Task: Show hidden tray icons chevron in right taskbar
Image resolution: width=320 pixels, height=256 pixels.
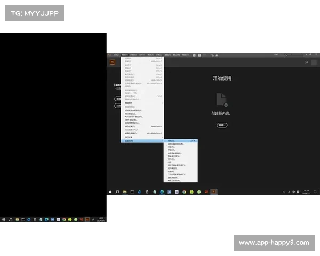Action: click(x=284, y=192)
